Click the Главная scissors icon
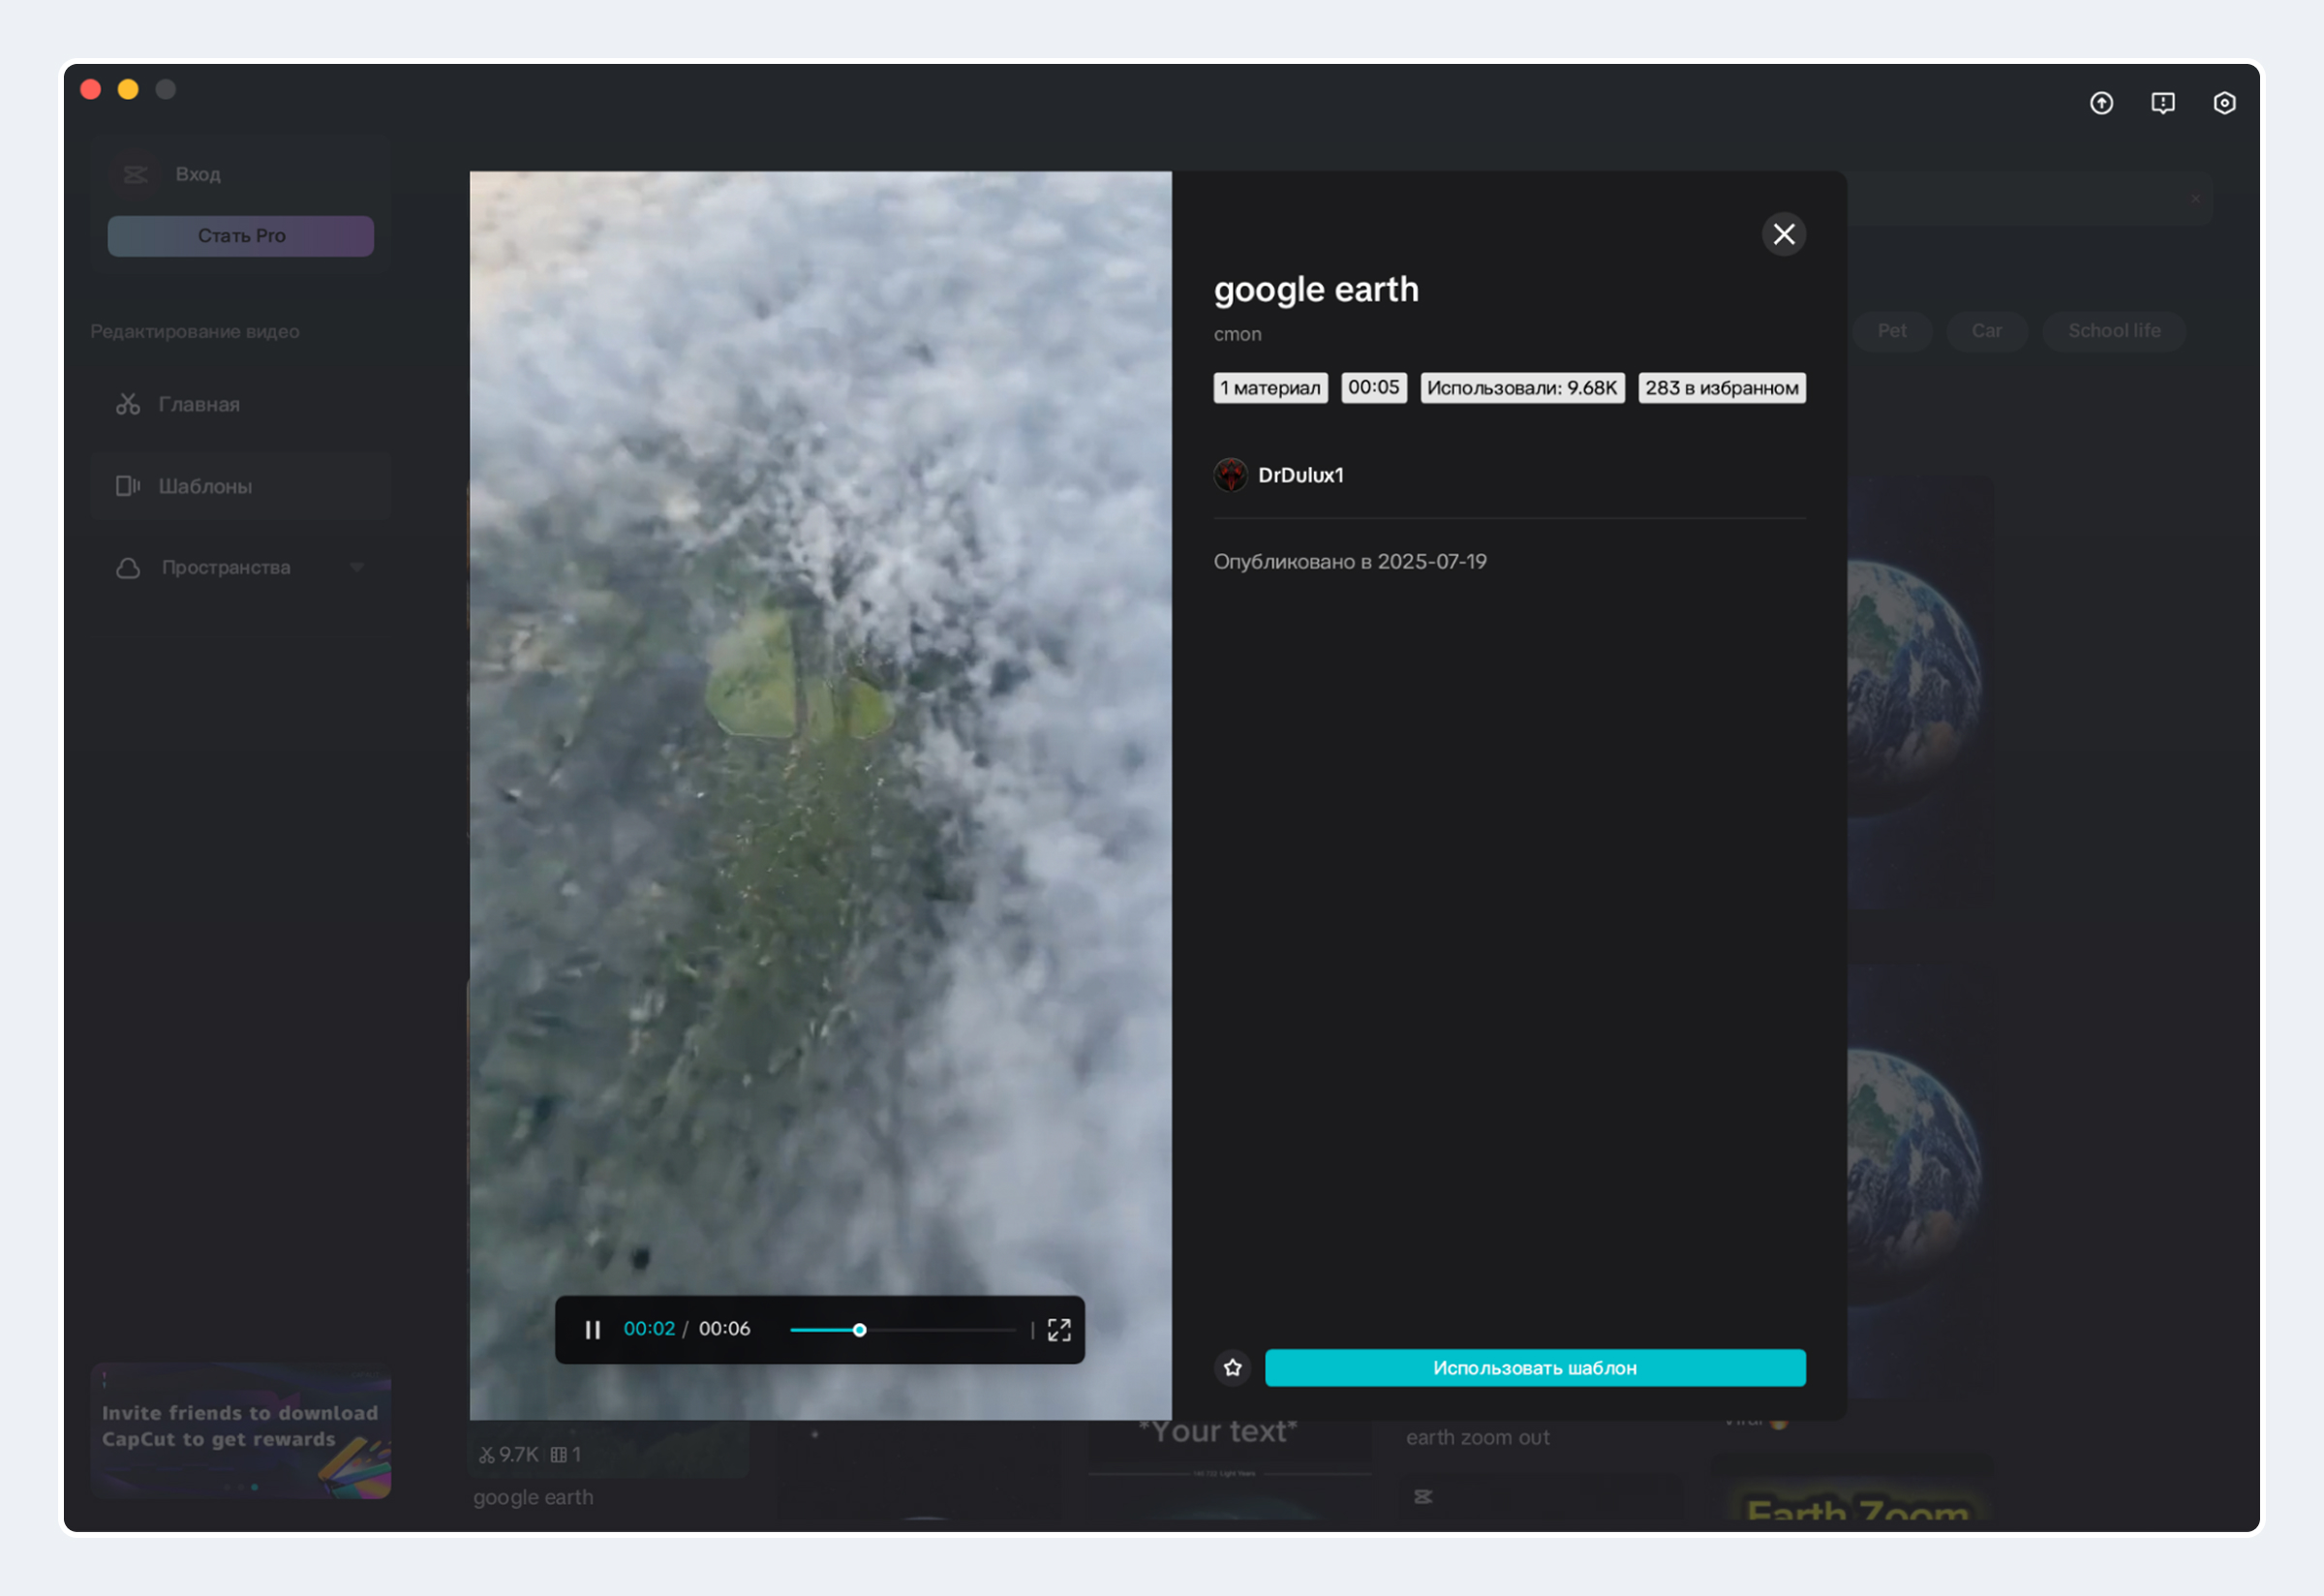 coord(128,404)
